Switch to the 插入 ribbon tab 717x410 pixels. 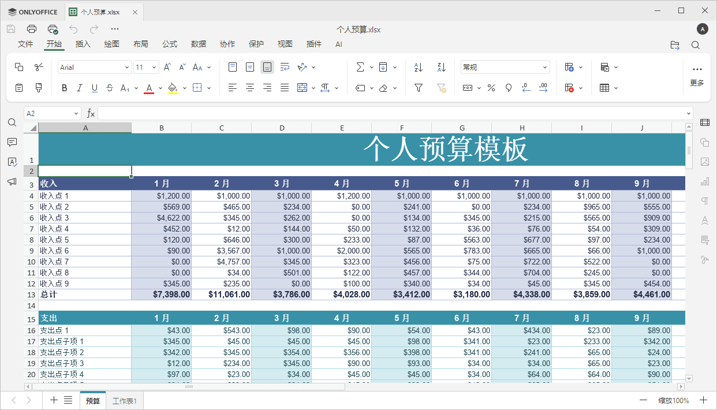pyautogui.click(x=83, y=44)
